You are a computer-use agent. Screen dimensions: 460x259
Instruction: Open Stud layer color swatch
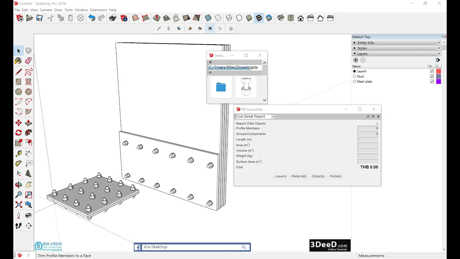pyautogui.click(x=438, y=76)
